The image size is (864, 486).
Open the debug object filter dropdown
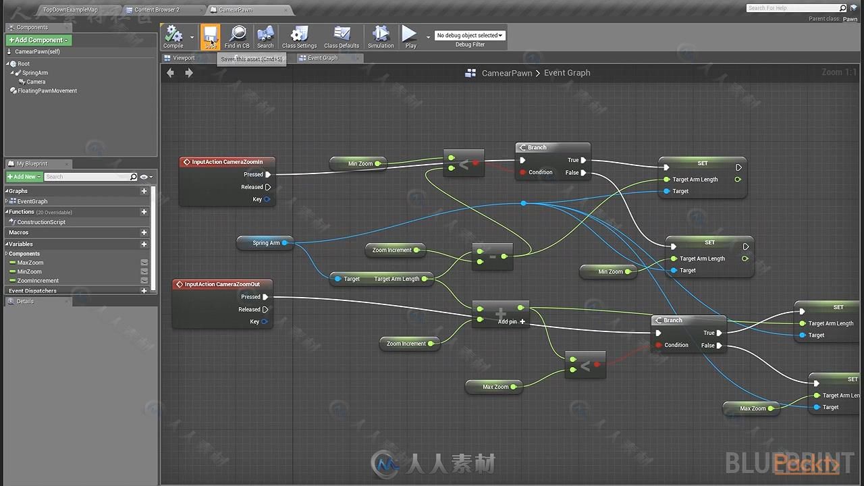470,35
